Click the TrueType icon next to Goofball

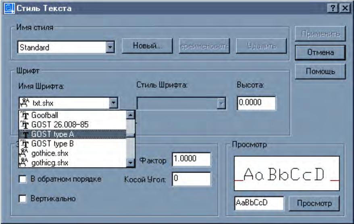[25, 115]
